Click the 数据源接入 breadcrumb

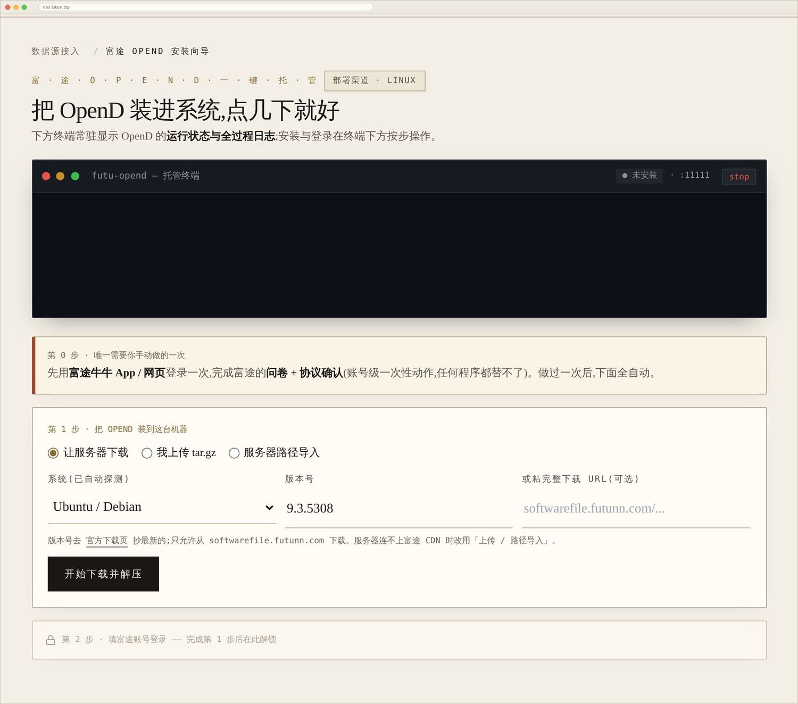click(x=55, y=51)
